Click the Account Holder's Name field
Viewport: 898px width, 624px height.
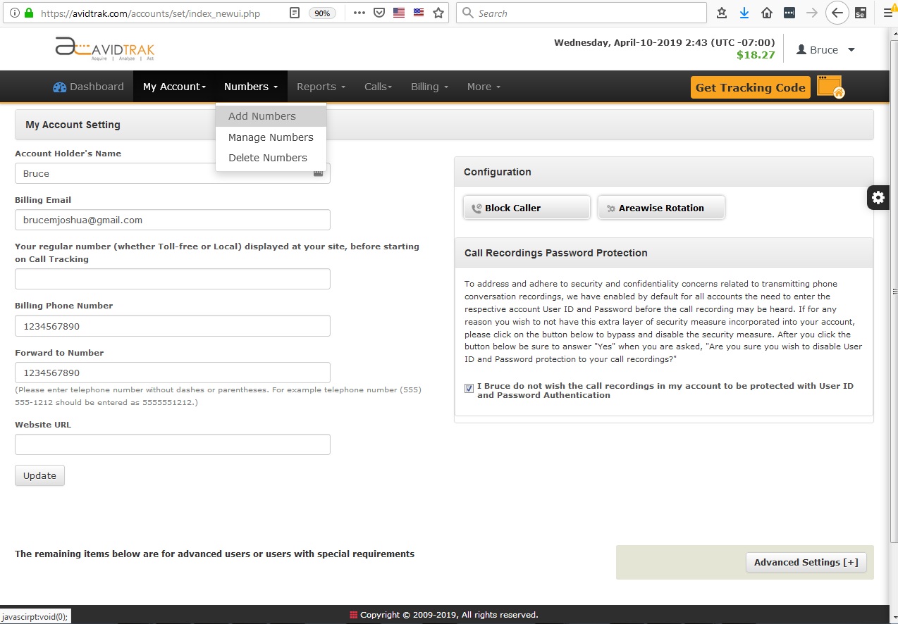pyautogui.click(x=173, y=173)
